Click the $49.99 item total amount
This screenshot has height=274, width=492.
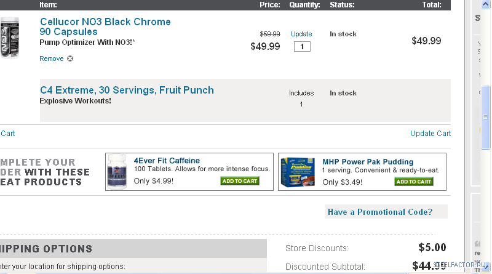coord(426,41)
